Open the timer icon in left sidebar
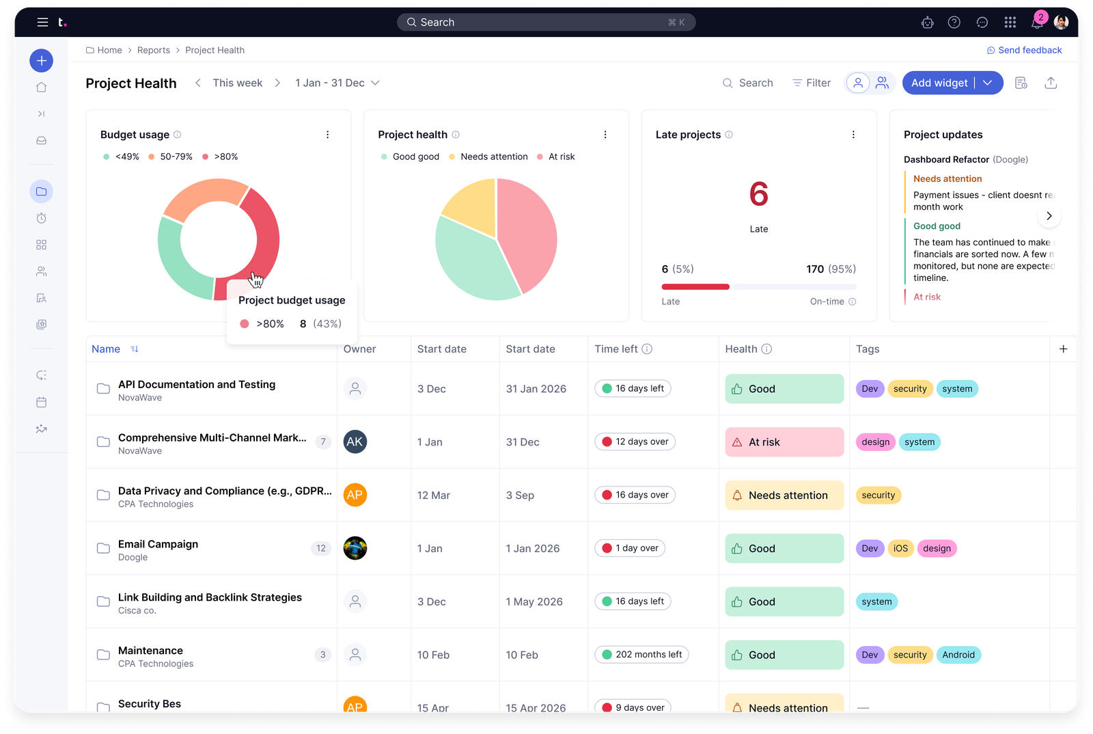 pos(41,218)
